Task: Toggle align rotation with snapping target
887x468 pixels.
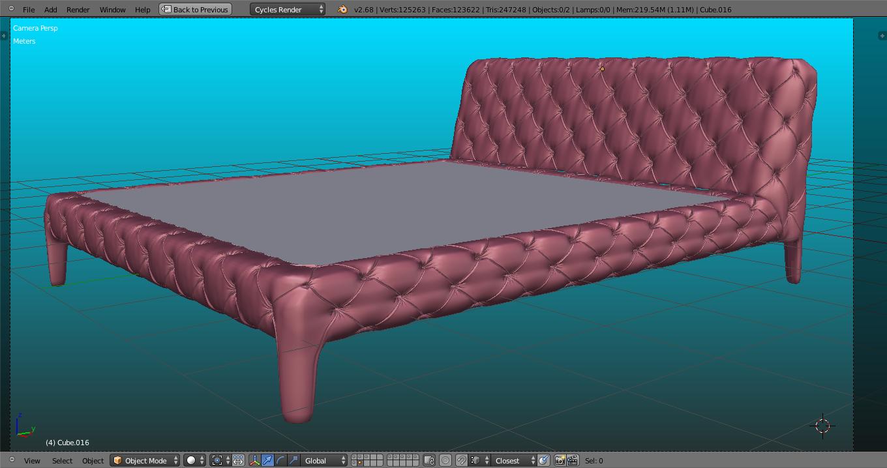Action: click(543, 460)
